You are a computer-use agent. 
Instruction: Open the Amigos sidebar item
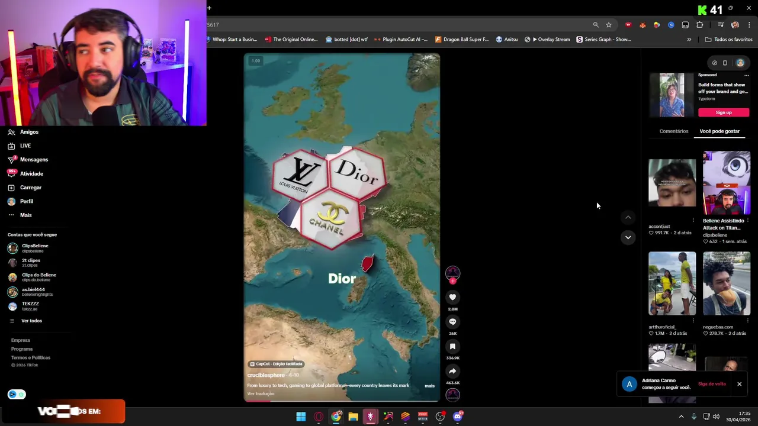pyautogui.click(x=24, y=132)
